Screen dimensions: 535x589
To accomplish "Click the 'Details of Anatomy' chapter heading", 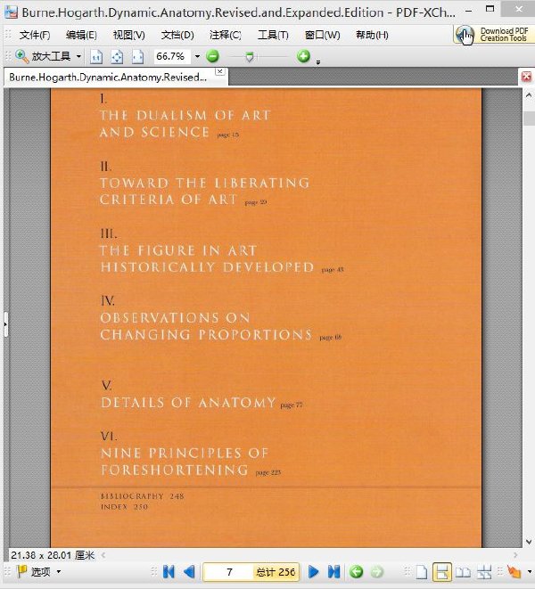I will point(188,403).
